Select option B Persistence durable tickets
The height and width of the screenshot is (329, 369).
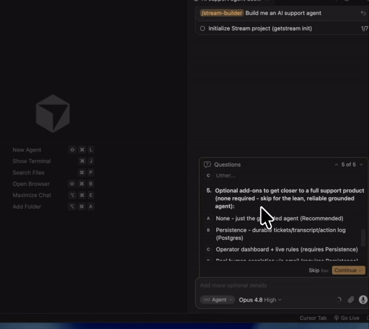(280, 234)
